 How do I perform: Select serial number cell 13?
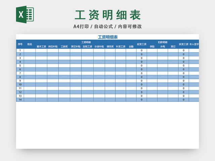(20, 96)
